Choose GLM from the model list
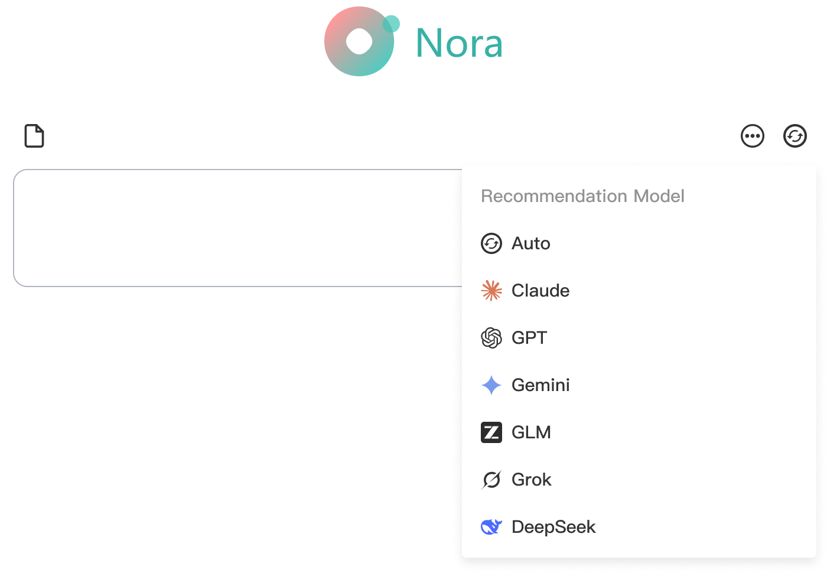 (530, 432)
